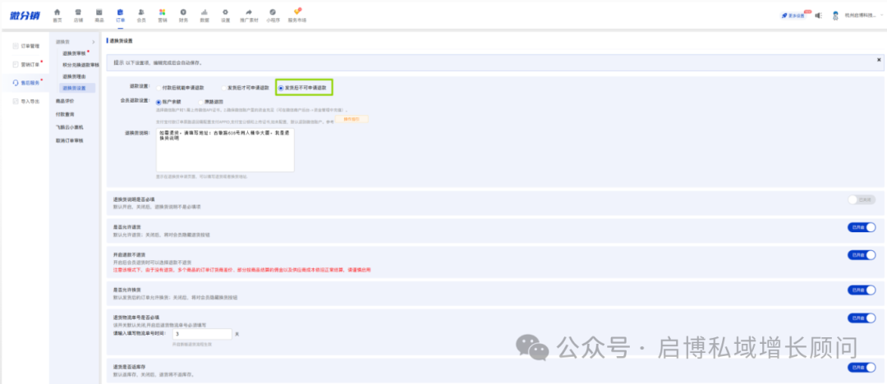Click the orange 操作指引 button
The image size is (887, 384).
pos(351,119)
